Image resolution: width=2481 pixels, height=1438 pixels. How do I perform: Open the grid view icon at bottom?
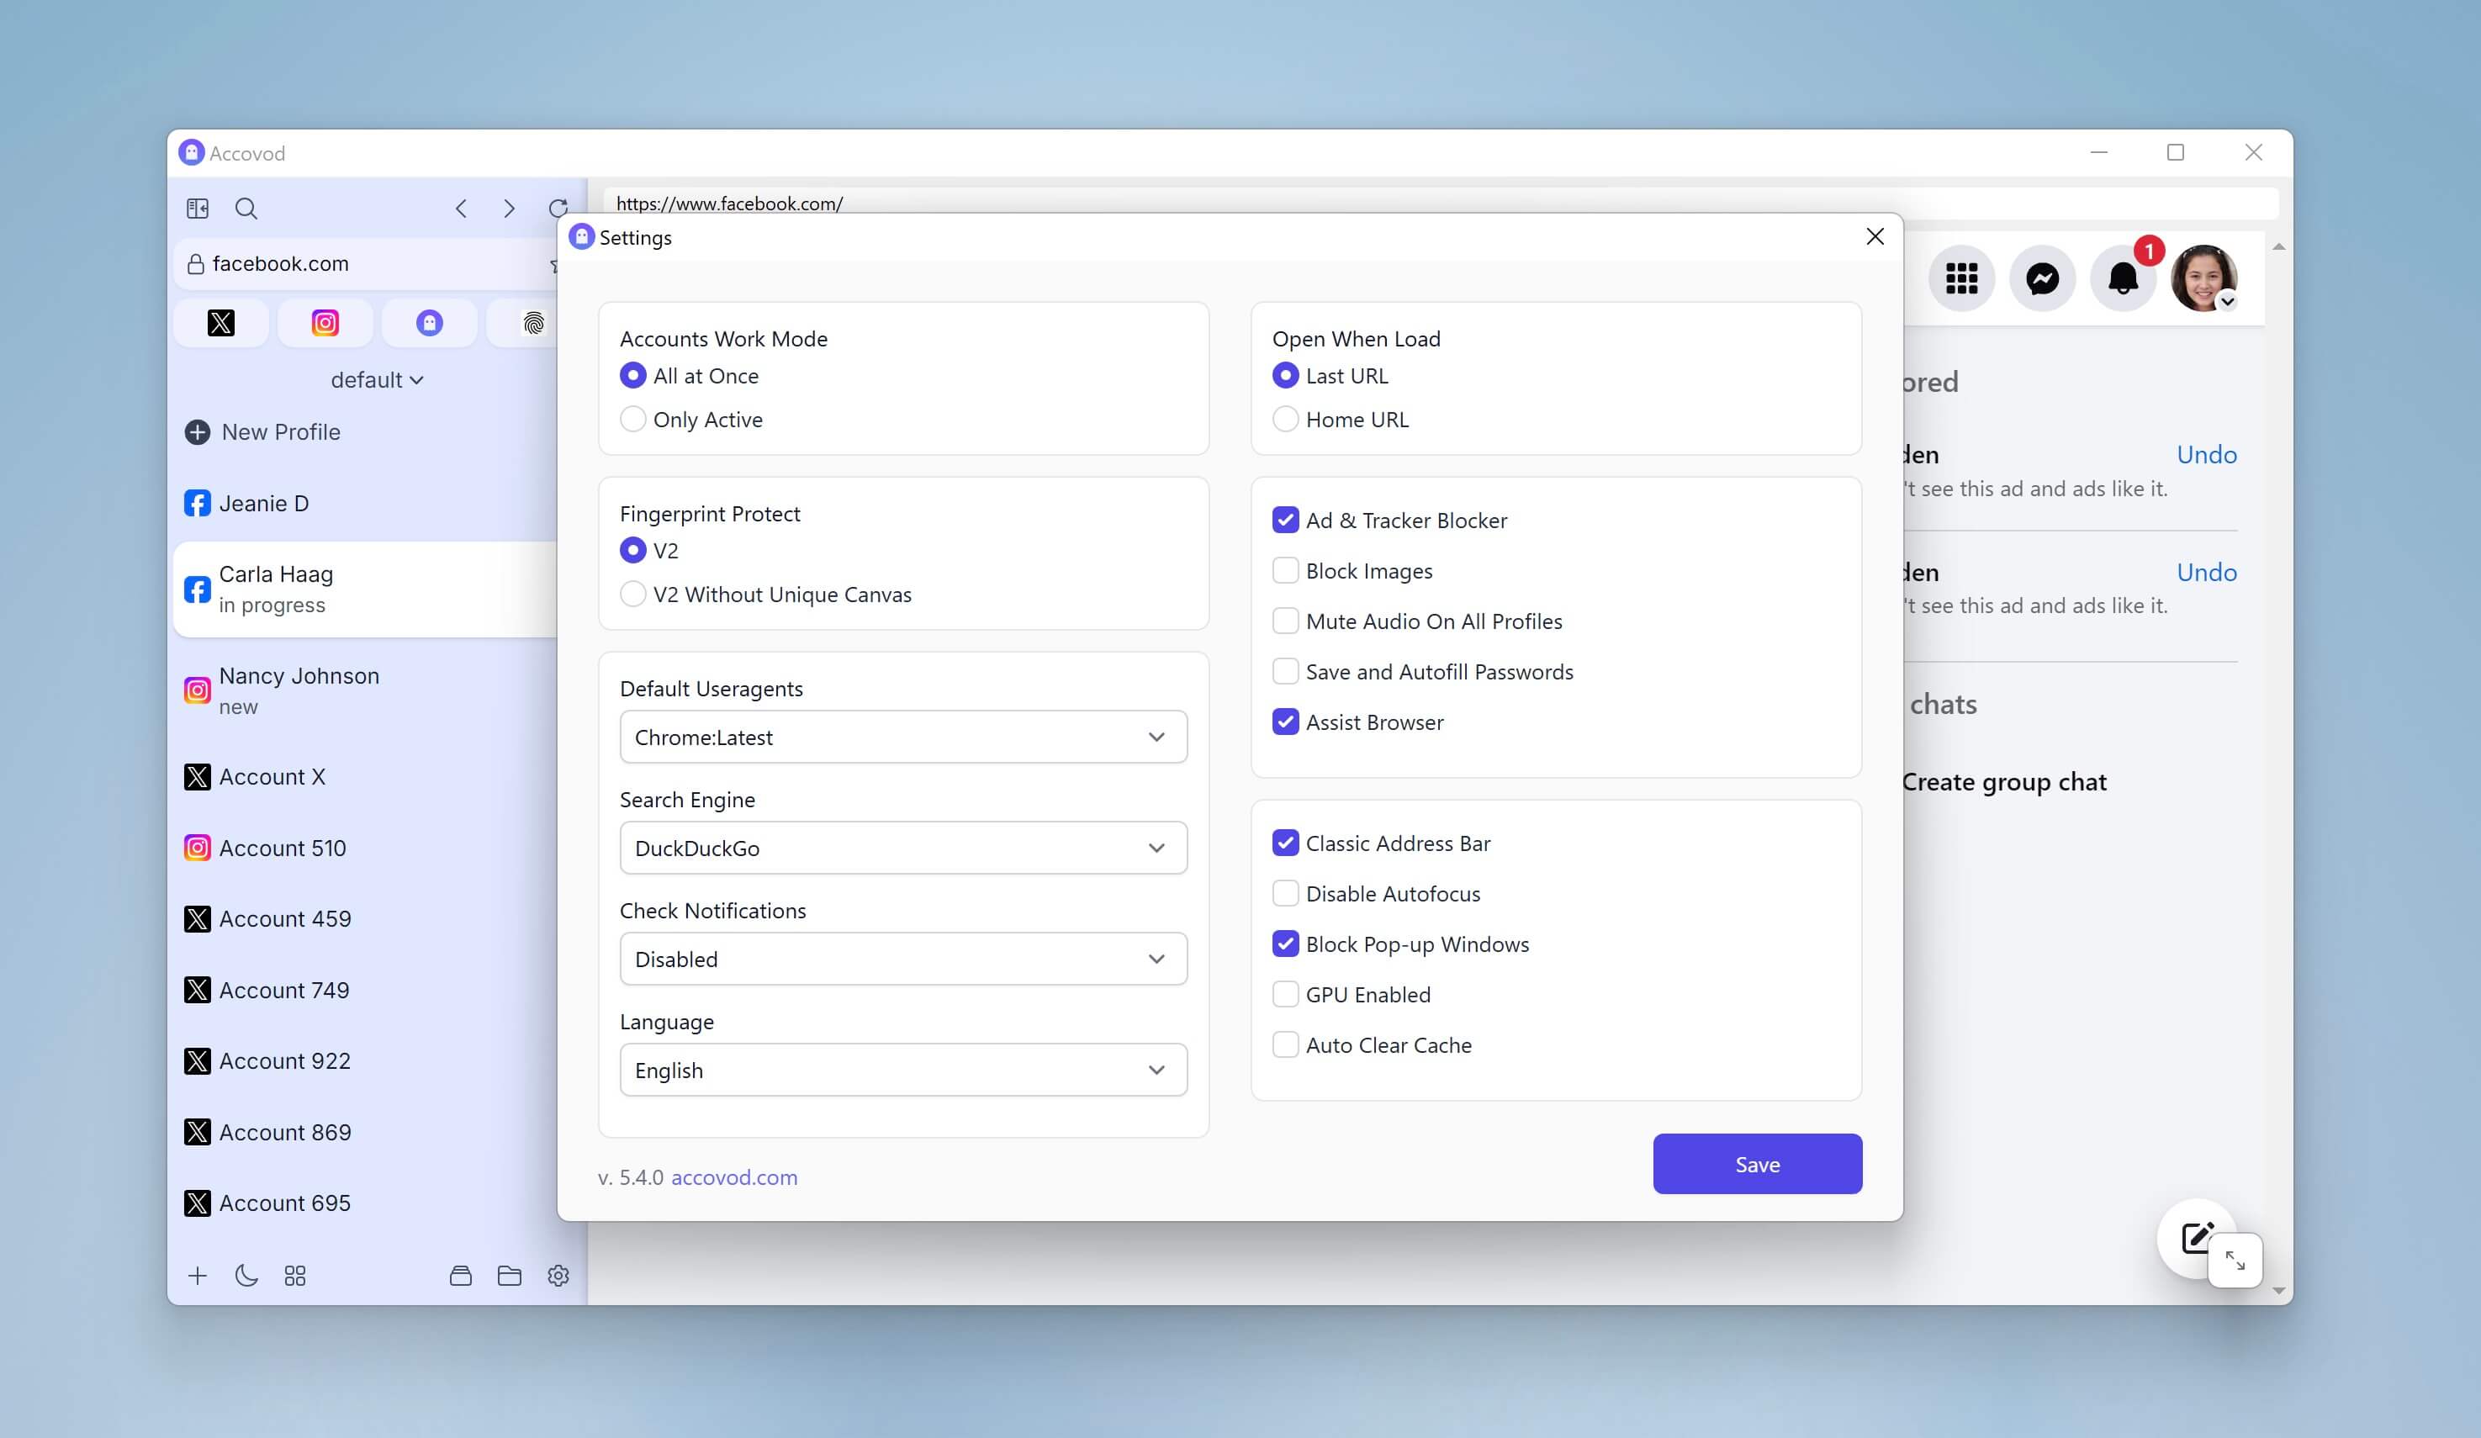294,1276
